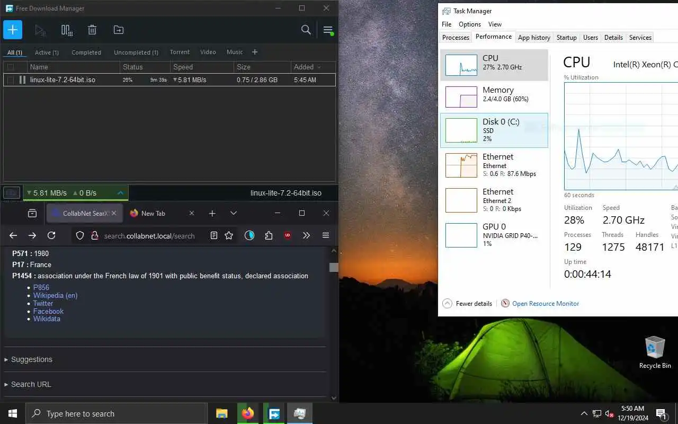
Task: Switch to Task Manager Processes tab
Action: pos(456,38)
